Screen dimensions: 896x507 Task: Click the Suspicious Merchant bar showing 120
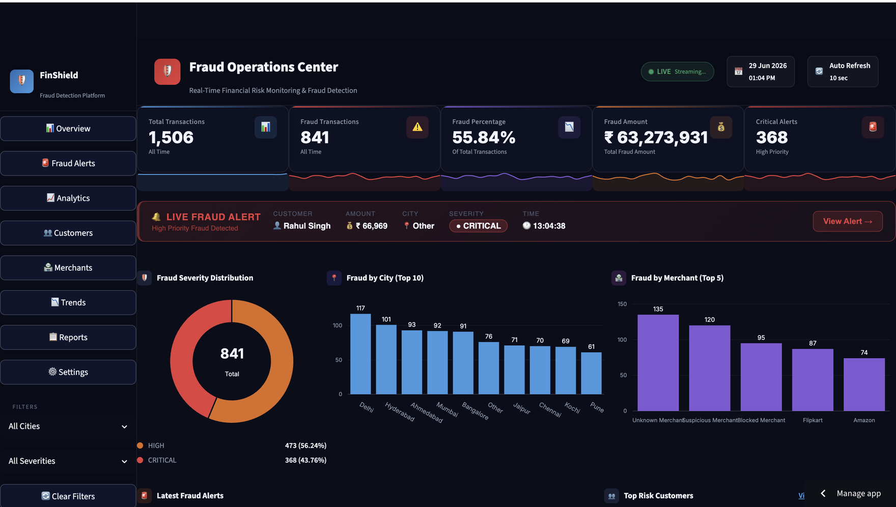pos(710,368)
